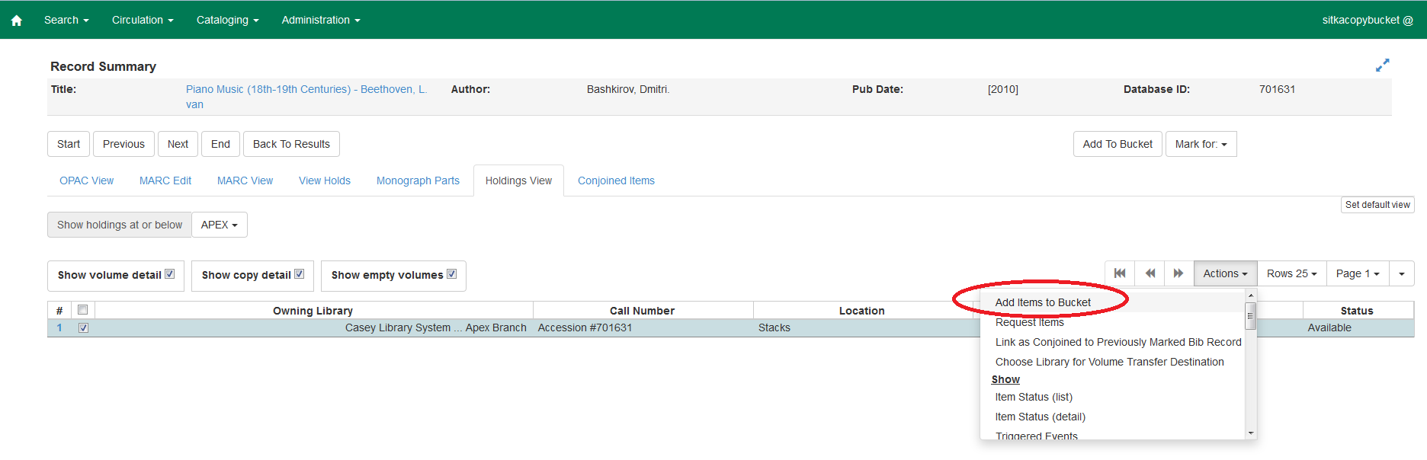Choose Add Items to Bucket

1042,302
